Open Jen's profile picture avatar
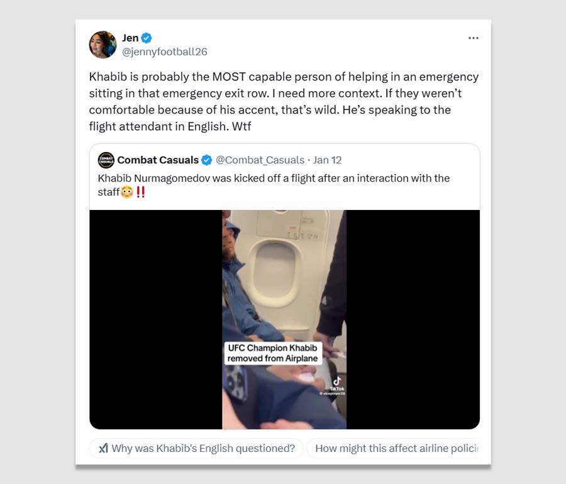 click(103, 45)
